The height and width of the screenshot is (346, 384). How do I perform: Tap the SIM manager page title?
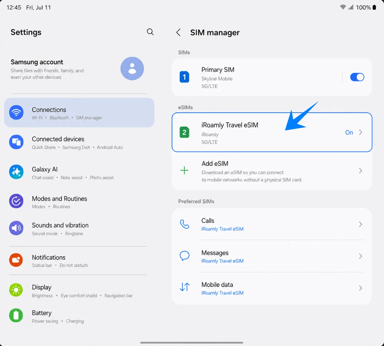coord(215,32)
